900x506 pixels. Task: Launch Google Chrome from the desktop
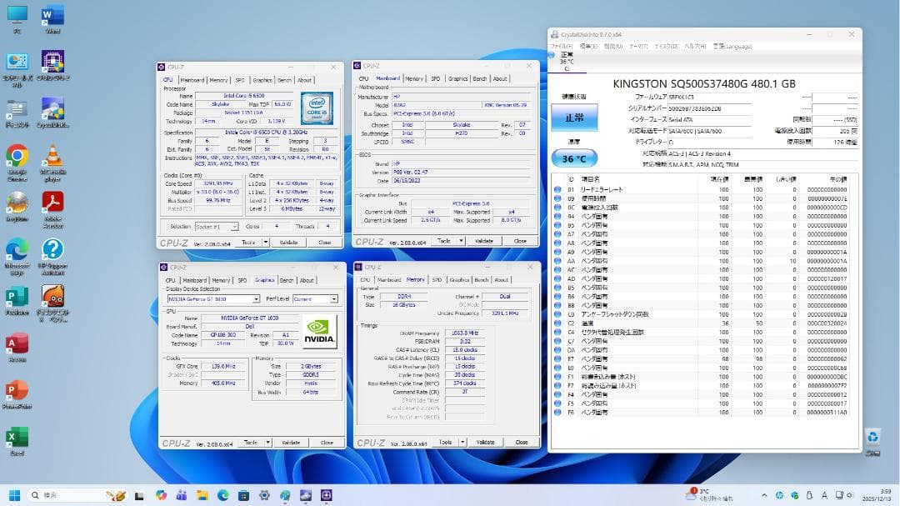(x=17, y=163)
